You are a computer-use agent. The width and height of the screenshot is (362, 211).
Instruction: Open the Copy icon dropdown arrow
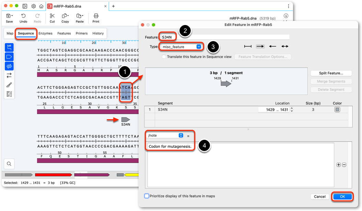(68, 16)
